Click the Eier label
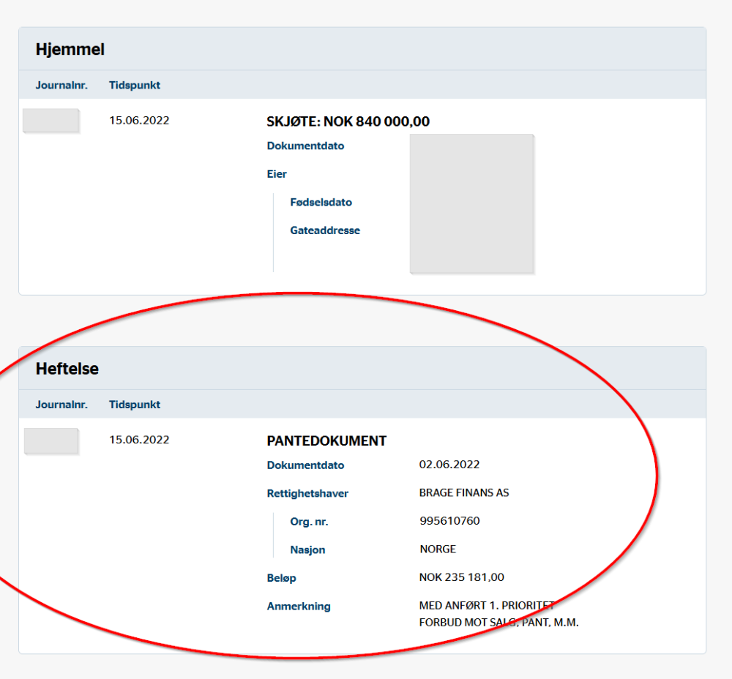This screenshot has width=732, height=679. (277, 174)
